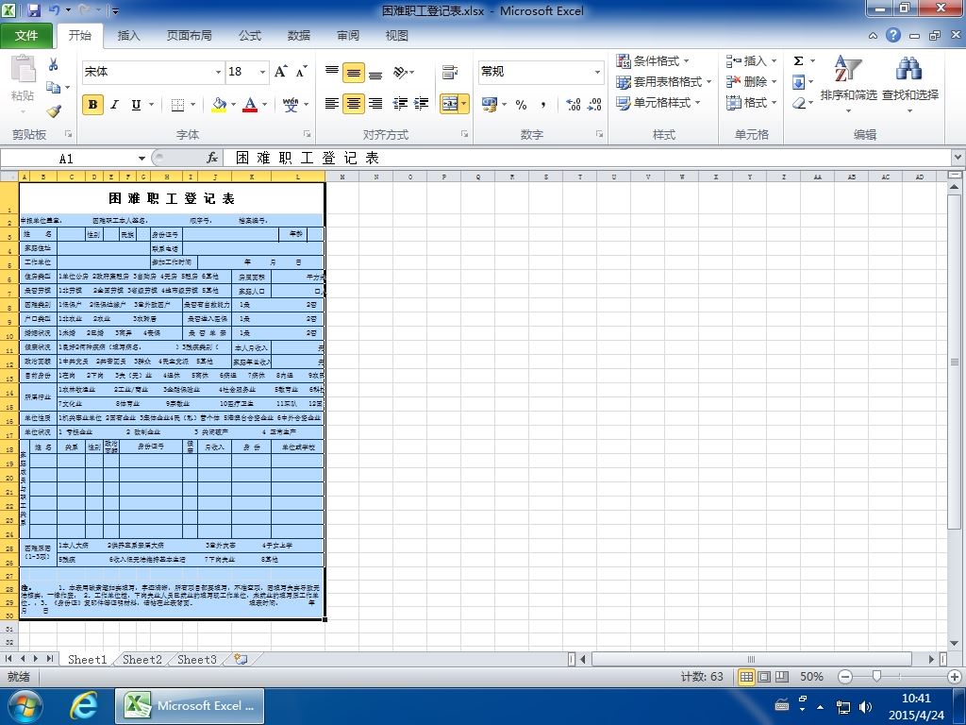Toggle middle vertical alignment
966x725 pixels.
coord(354,72)
